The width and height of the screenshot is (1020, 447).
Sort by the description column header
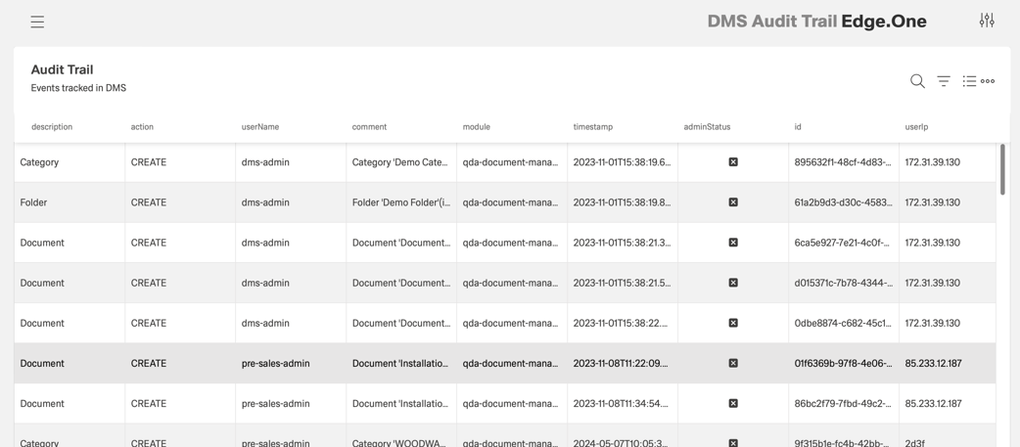tap(52, 127)
